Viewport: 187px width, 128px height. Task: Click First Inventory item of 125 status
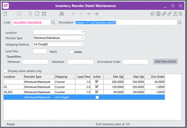tap(113, 124)
